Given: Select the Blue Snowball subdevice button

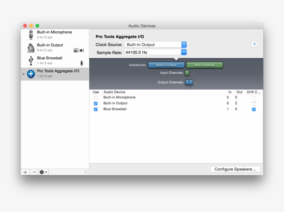Looking at the screenshot, I should tap(204, 65).
